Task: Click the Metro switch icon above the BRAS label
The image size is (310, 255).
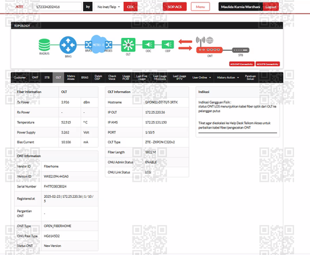Action: click(x=89, y=45)
